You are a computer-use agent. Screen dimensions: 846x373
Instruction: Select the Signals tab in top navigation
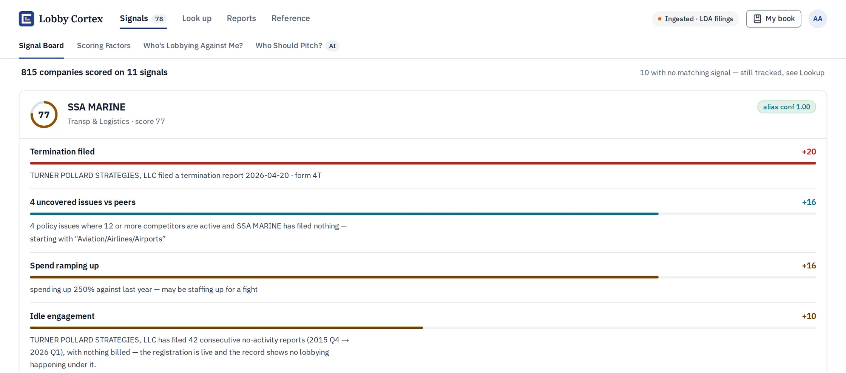point(143,18)
